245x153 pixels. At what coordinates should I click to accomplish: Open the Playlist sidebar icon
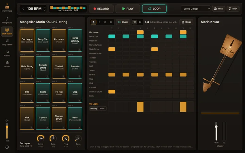pyautogui.click(x=7, y=52)
